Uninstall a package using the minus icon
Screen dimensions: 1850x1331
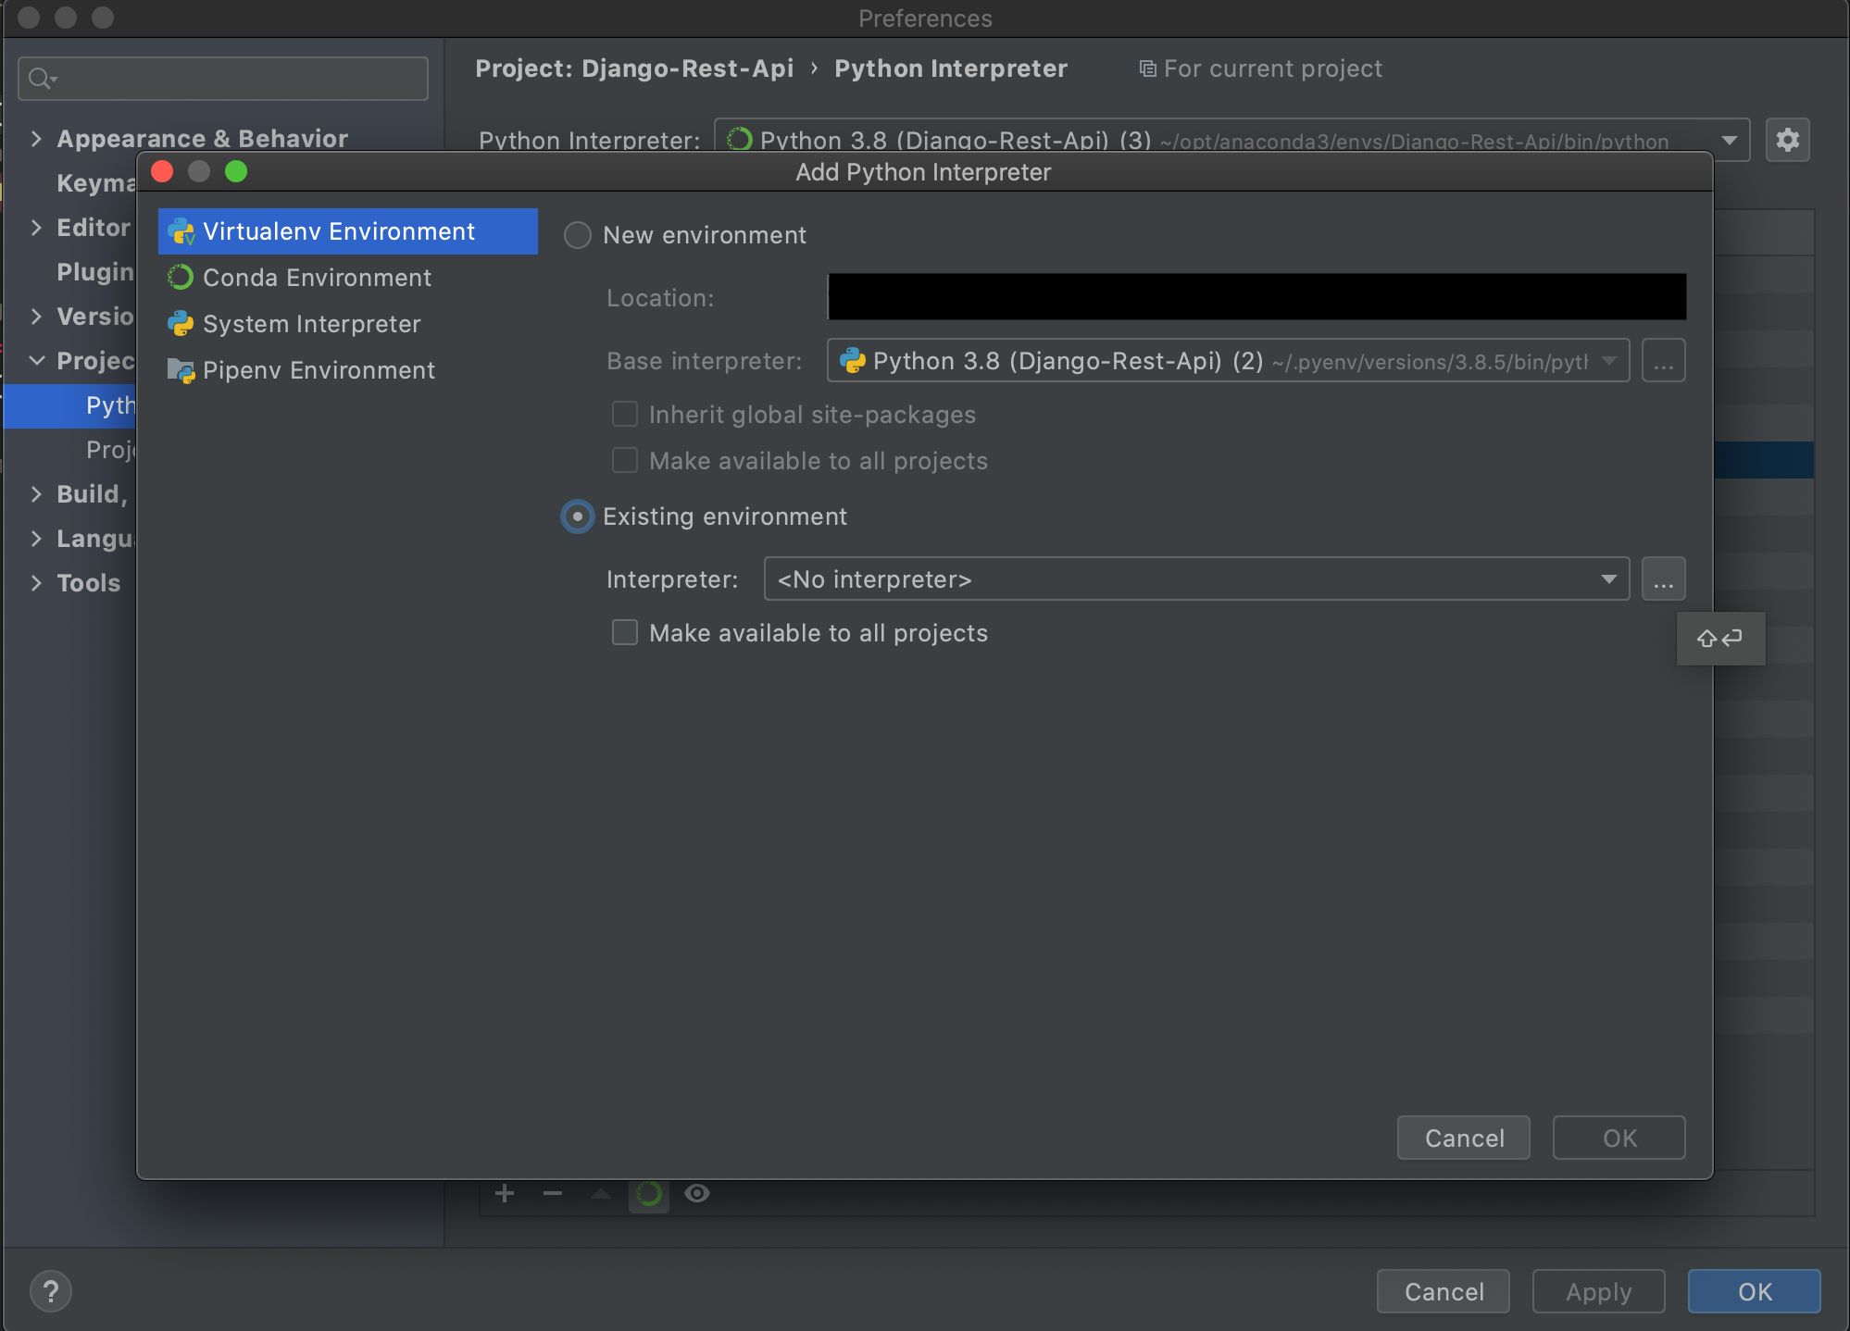point(553,1194)
